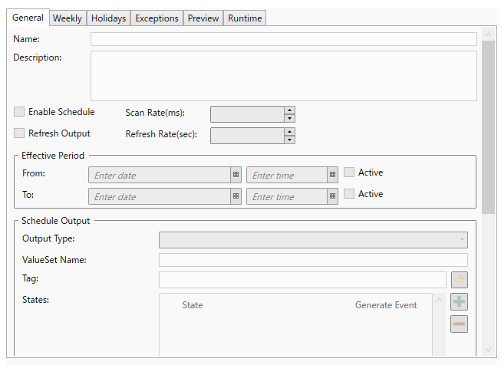Click the Name text field
The image size is (501, 365).
[x=283, y=39]
